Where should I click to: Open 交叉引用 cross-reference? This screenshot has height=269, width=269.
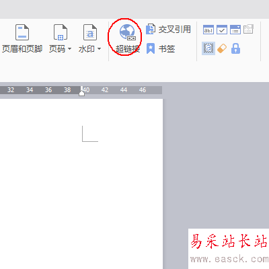click(168, 30)
